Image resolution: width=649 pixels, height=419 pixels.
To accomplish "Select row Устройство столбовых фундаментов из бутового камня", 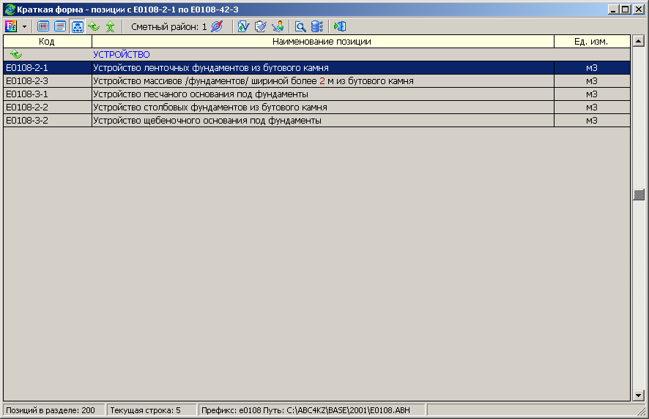I will tap(316, 107).
